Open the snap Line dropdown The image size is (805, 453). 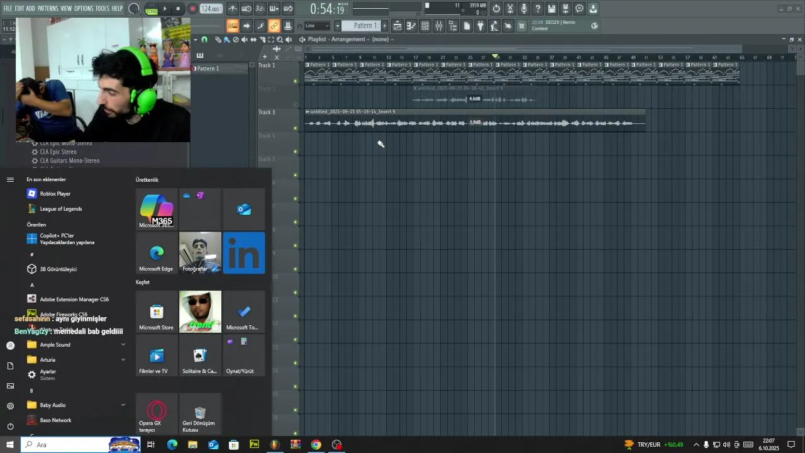[317, 26]
